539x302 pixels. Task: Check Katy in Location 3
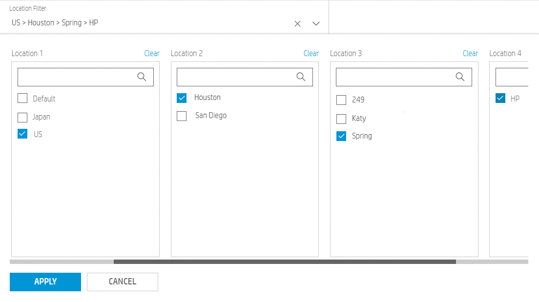pos(341,118)
